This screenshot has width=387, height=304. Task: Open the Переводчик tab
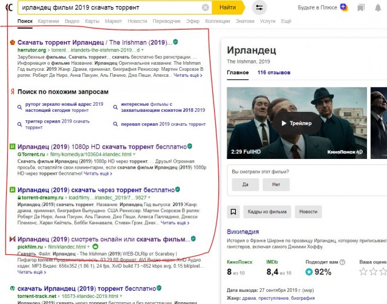167,21
